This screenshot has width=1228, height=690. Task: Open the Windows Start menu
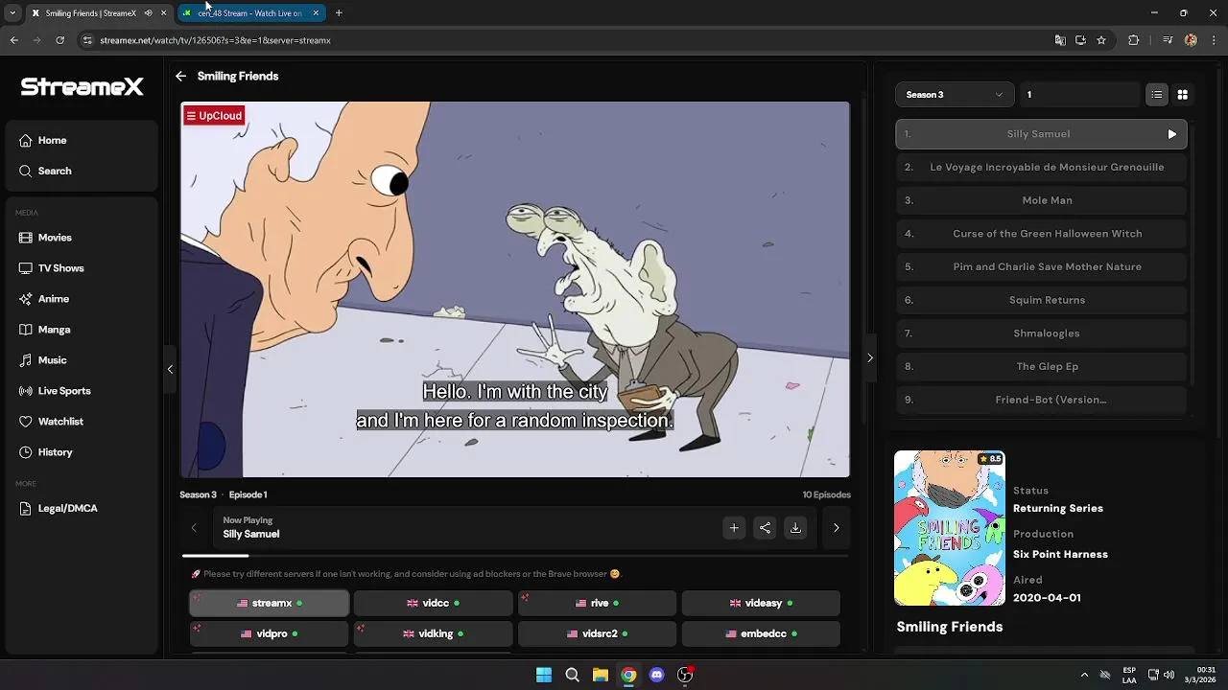coord(544,675)
